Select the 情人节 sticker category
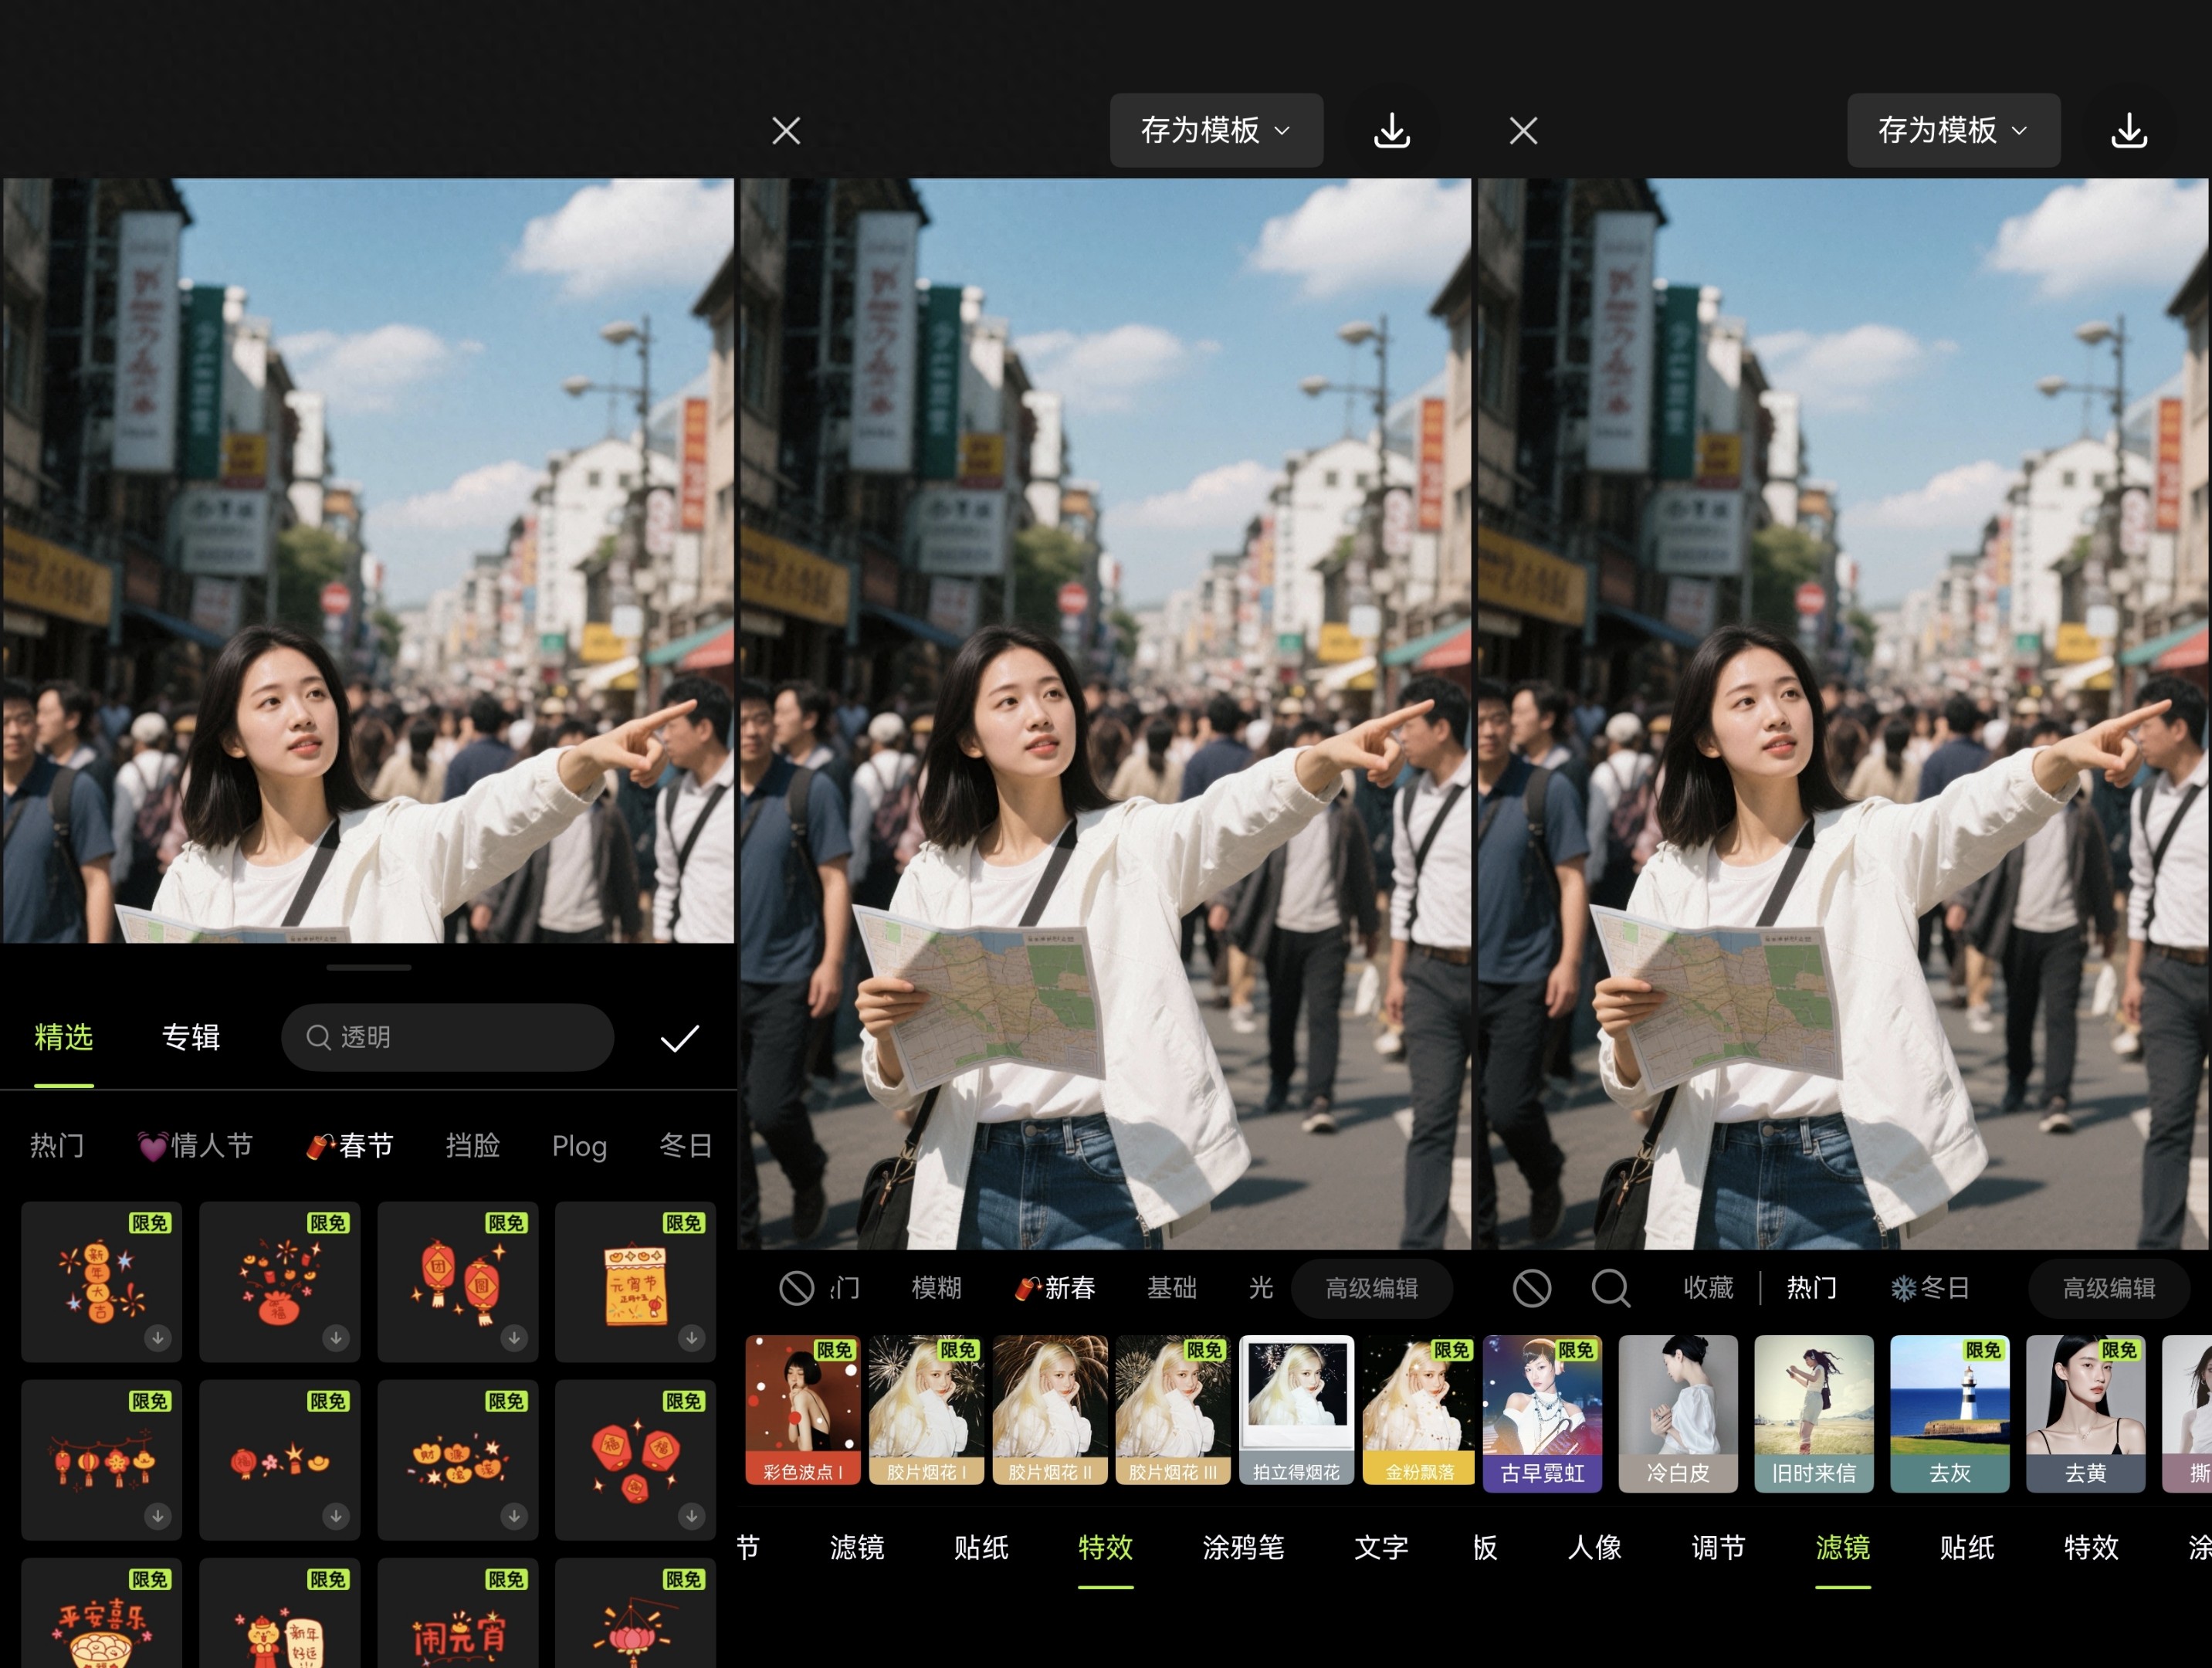Viewport: 2212px width, 1668px height. pyautogui.click(x=195, y=1146)
